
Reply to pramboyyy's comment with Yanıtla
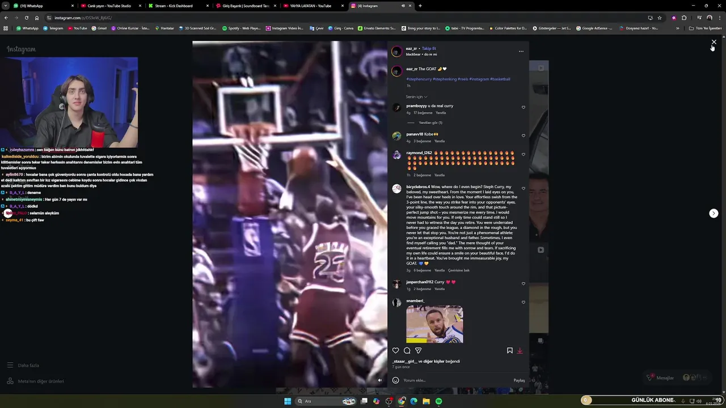(x=441, y=113)
